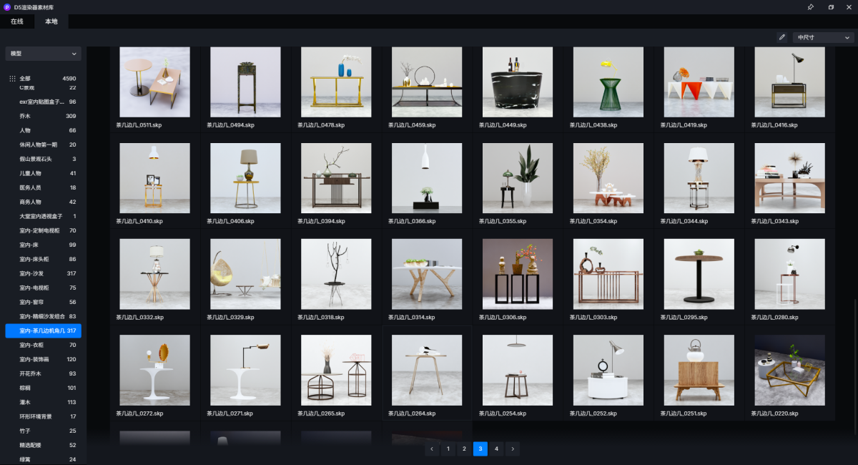The image size is (858, 465).
Task: Select the 茶几边几_0416.skp model thumbnail
Action: tap(790, 82)
